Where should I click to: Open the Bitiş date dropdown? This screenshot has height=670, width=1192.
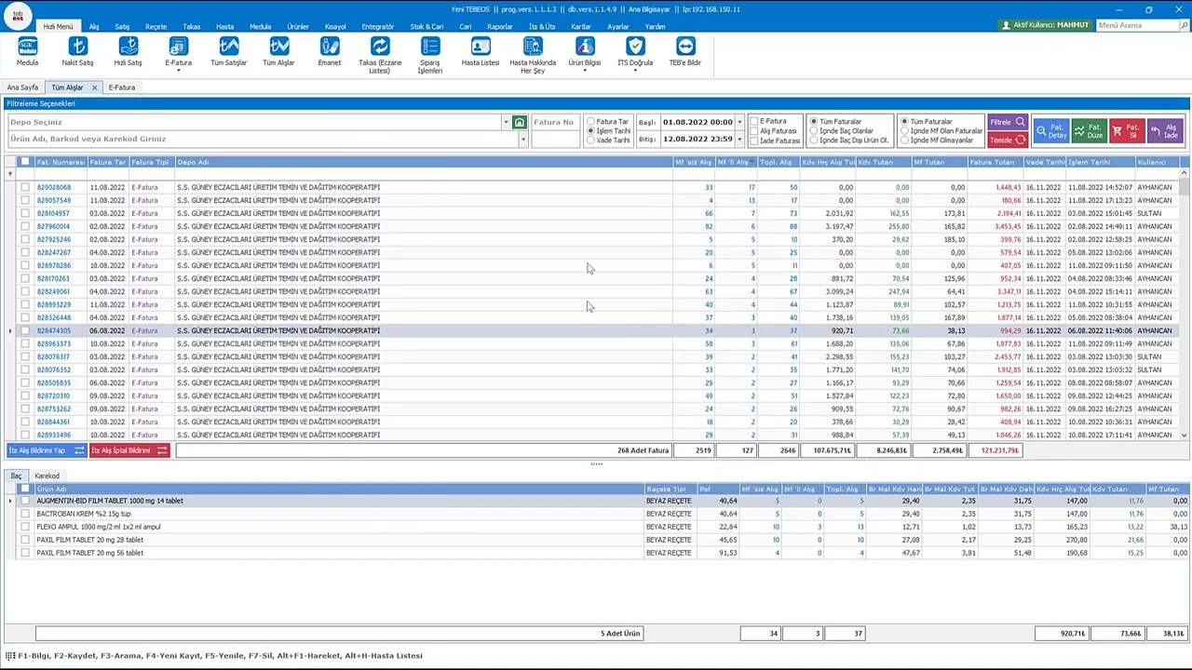pos(739,140)
